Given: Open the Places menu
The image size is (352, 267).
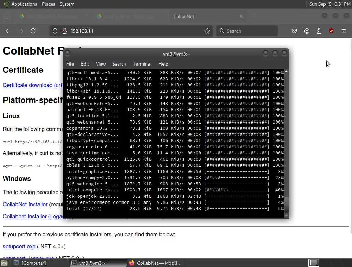Looking at the screenshot, I should click(48, 4).
